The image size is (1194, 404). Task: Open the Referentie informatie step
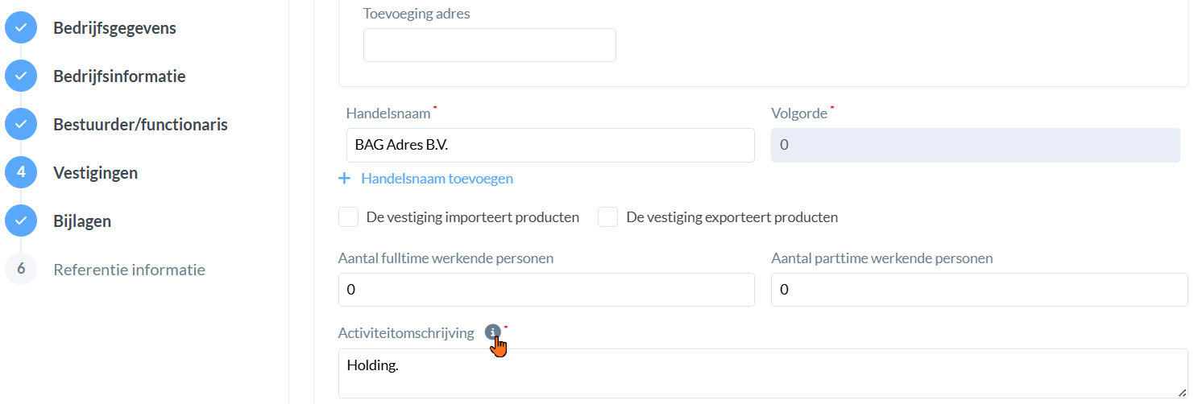tap(129, 270)
